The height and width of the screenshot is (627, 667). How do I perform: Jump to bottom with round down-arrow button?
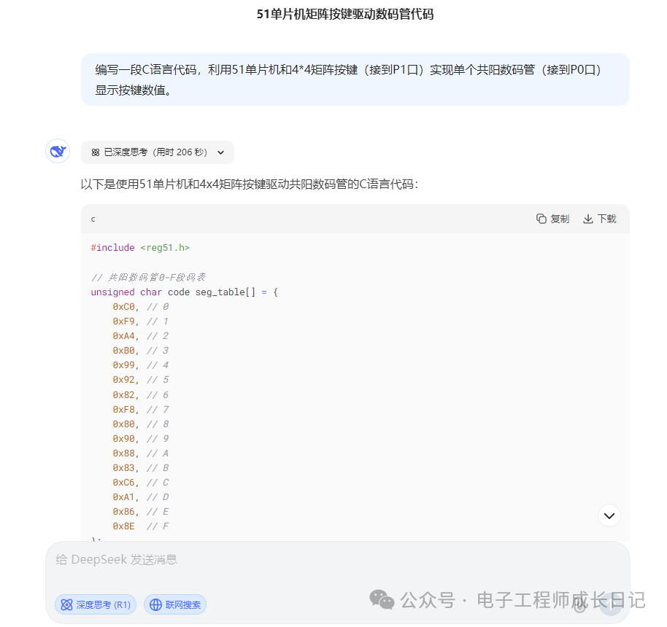tap(609, 515)
